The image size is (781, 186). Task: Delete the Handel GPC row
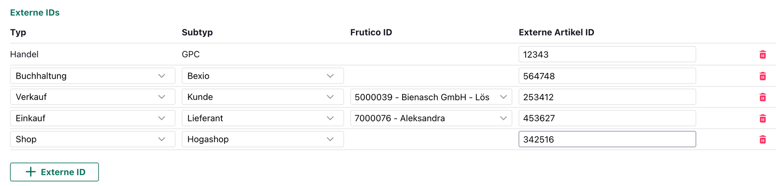click(762, 55)
